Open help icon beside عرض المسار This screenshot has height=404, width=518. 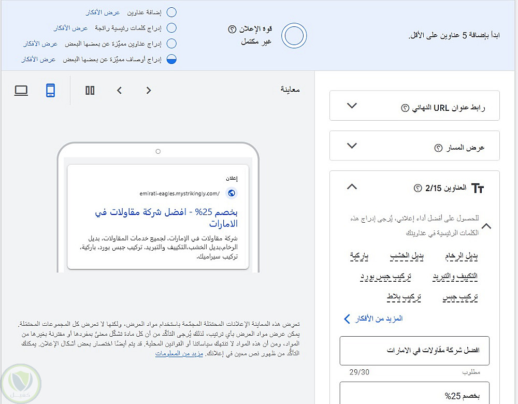pos(438,148)
